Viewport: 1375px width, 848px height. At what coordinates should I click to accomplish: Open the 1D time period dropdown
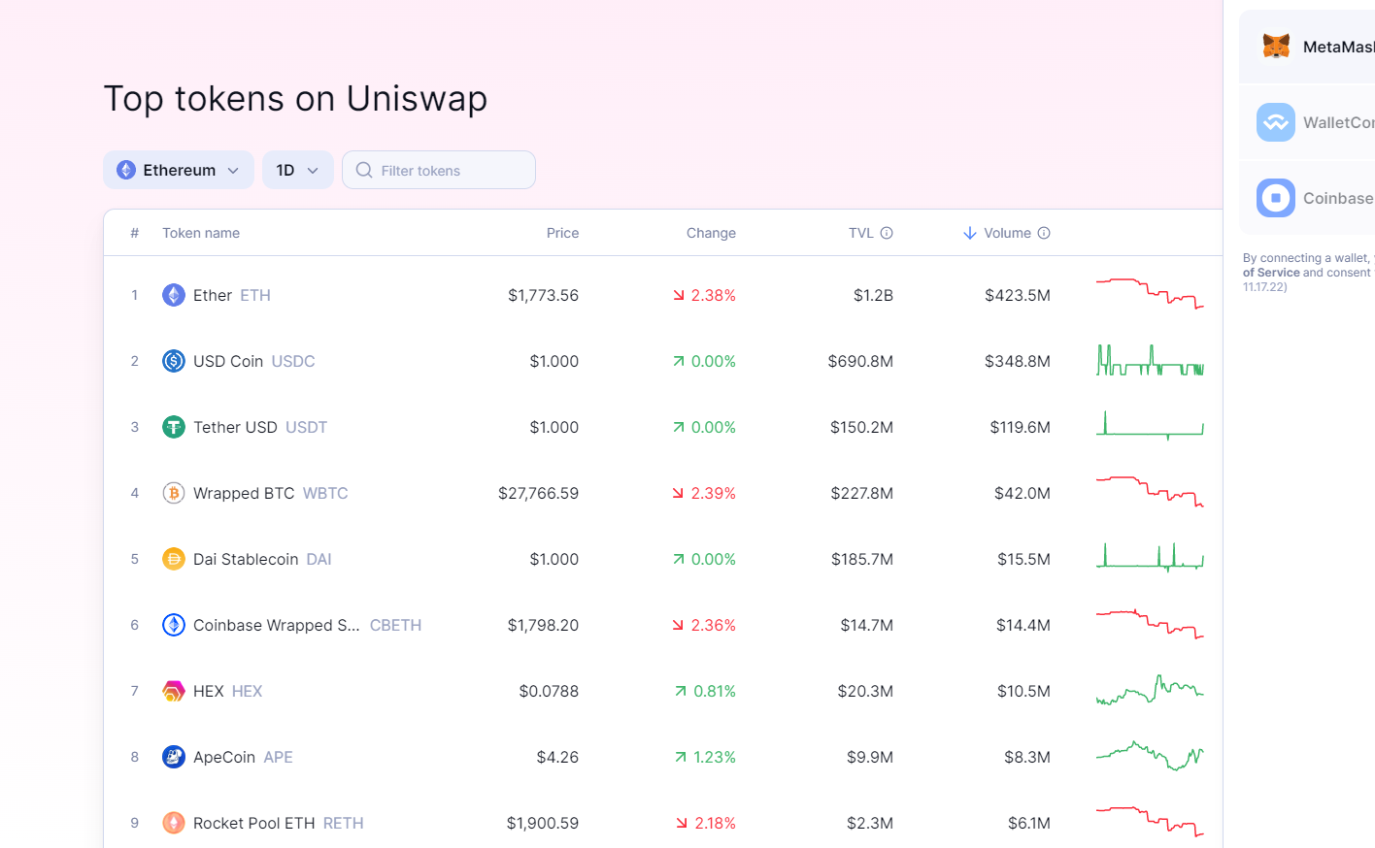pyautogui.click(x=298, y=170)
